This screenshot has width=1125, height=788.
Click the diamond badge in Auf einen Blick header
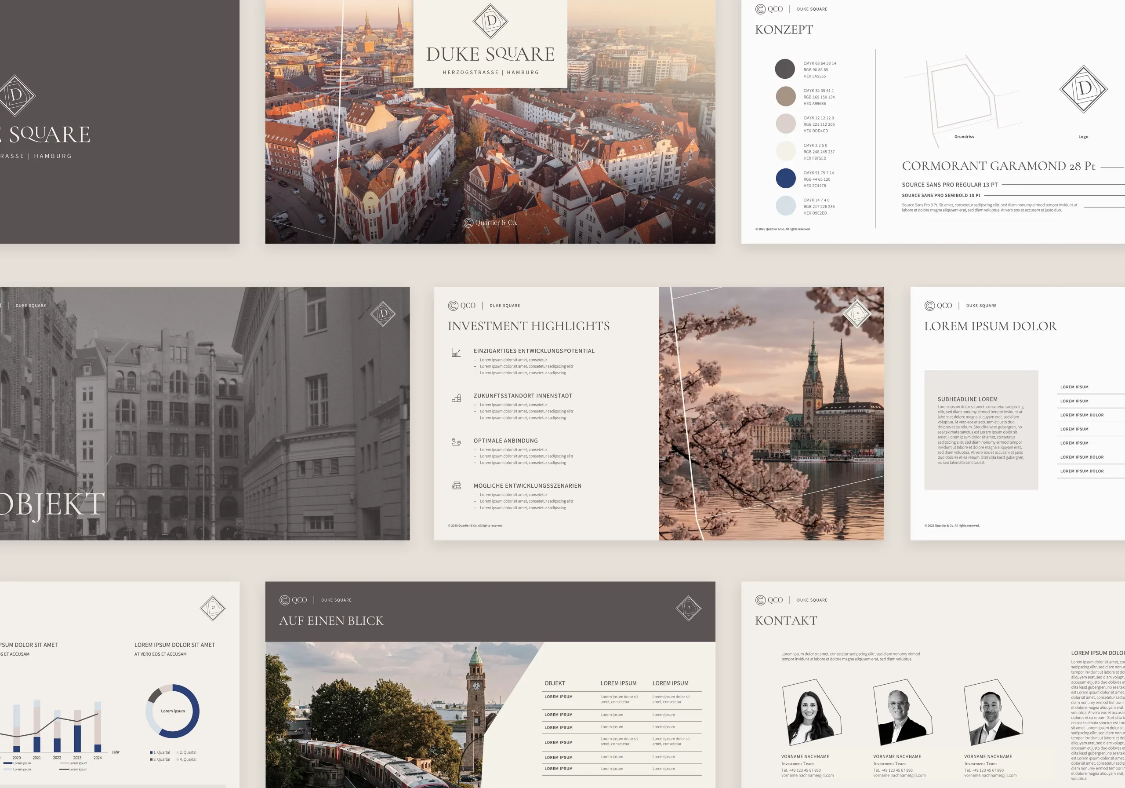coord(689,608)
